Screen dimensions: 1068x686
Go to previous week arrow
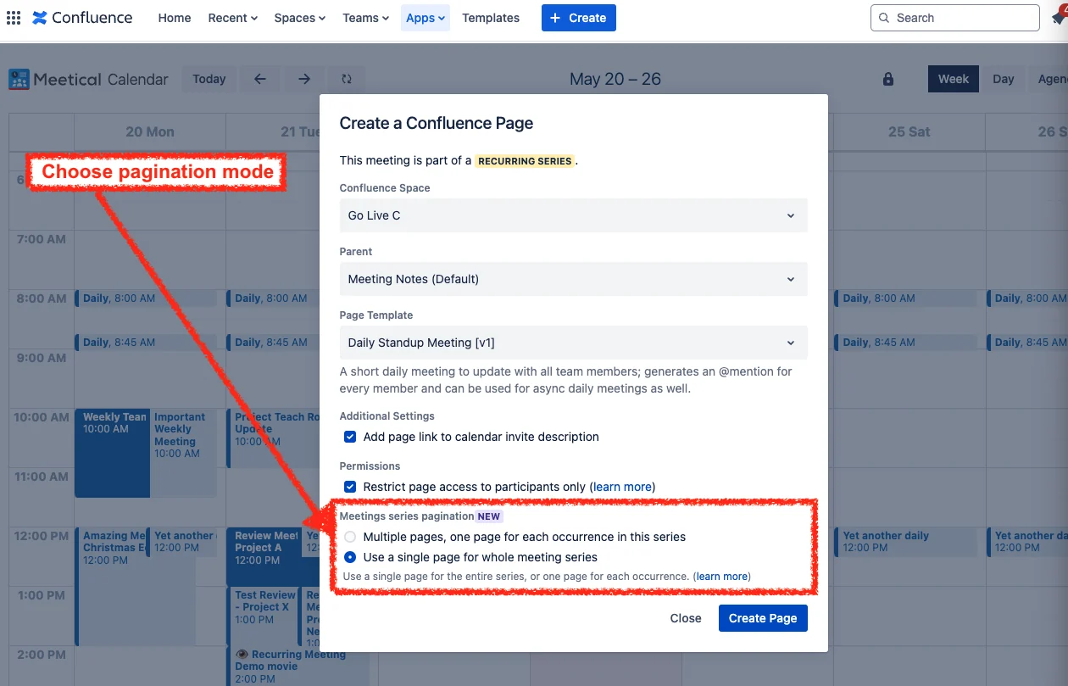coord(260,79)
